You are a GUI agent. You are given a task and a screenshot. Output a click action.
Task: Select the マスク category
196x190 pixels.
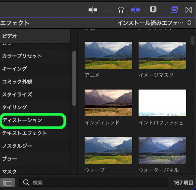tap(35, 170)
